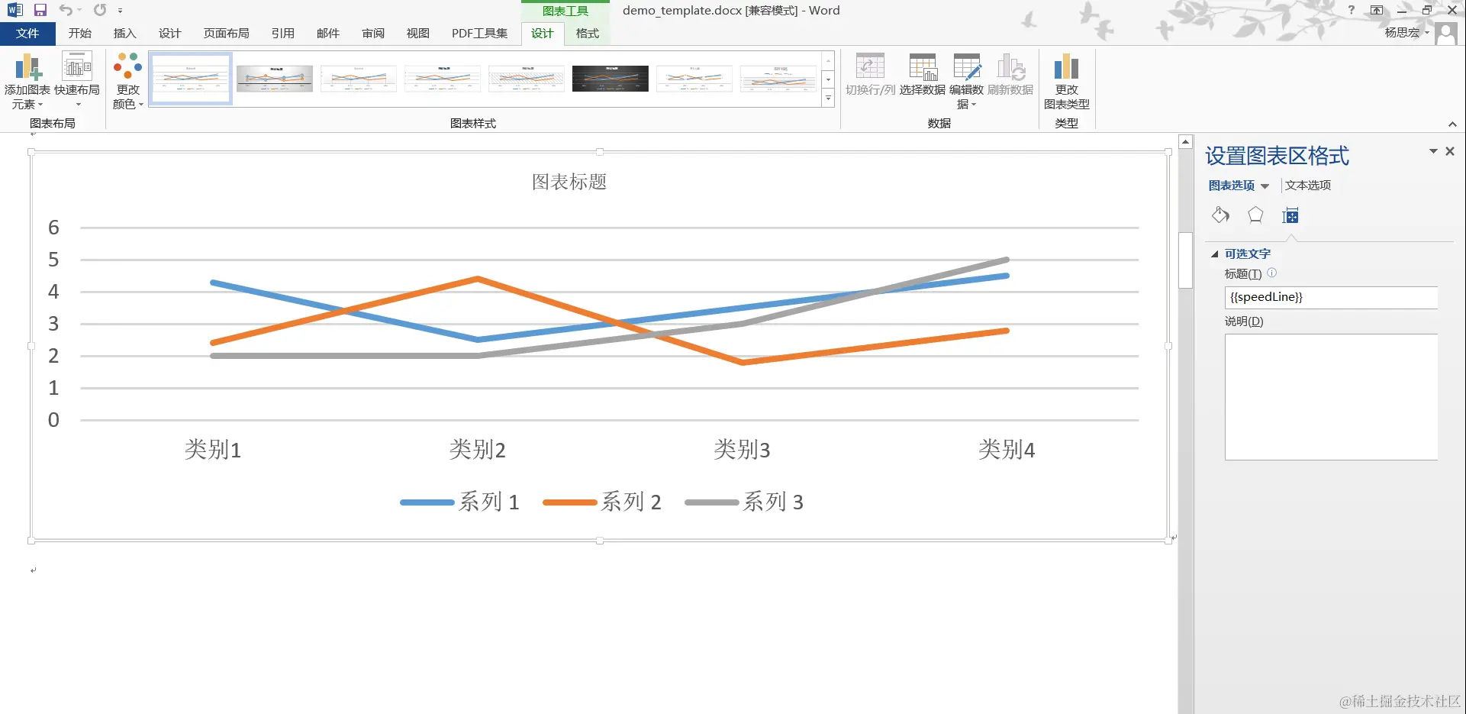
Task: Open Ribbon Display Options
Action: point(1377,10)
